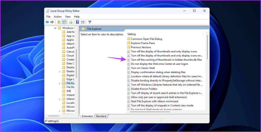Collapse the Windows Components tree node
Image resolution: width=261 pixels, height=132 pixels.
[55, 28]
